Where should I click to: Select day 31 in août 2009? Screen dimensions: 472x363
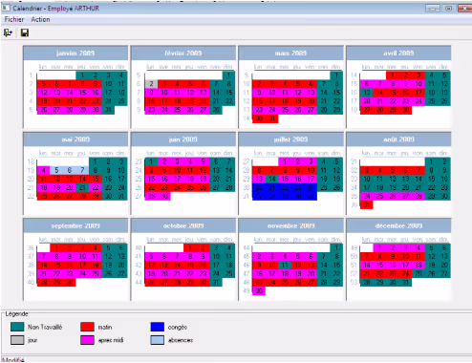pos(367,204)
